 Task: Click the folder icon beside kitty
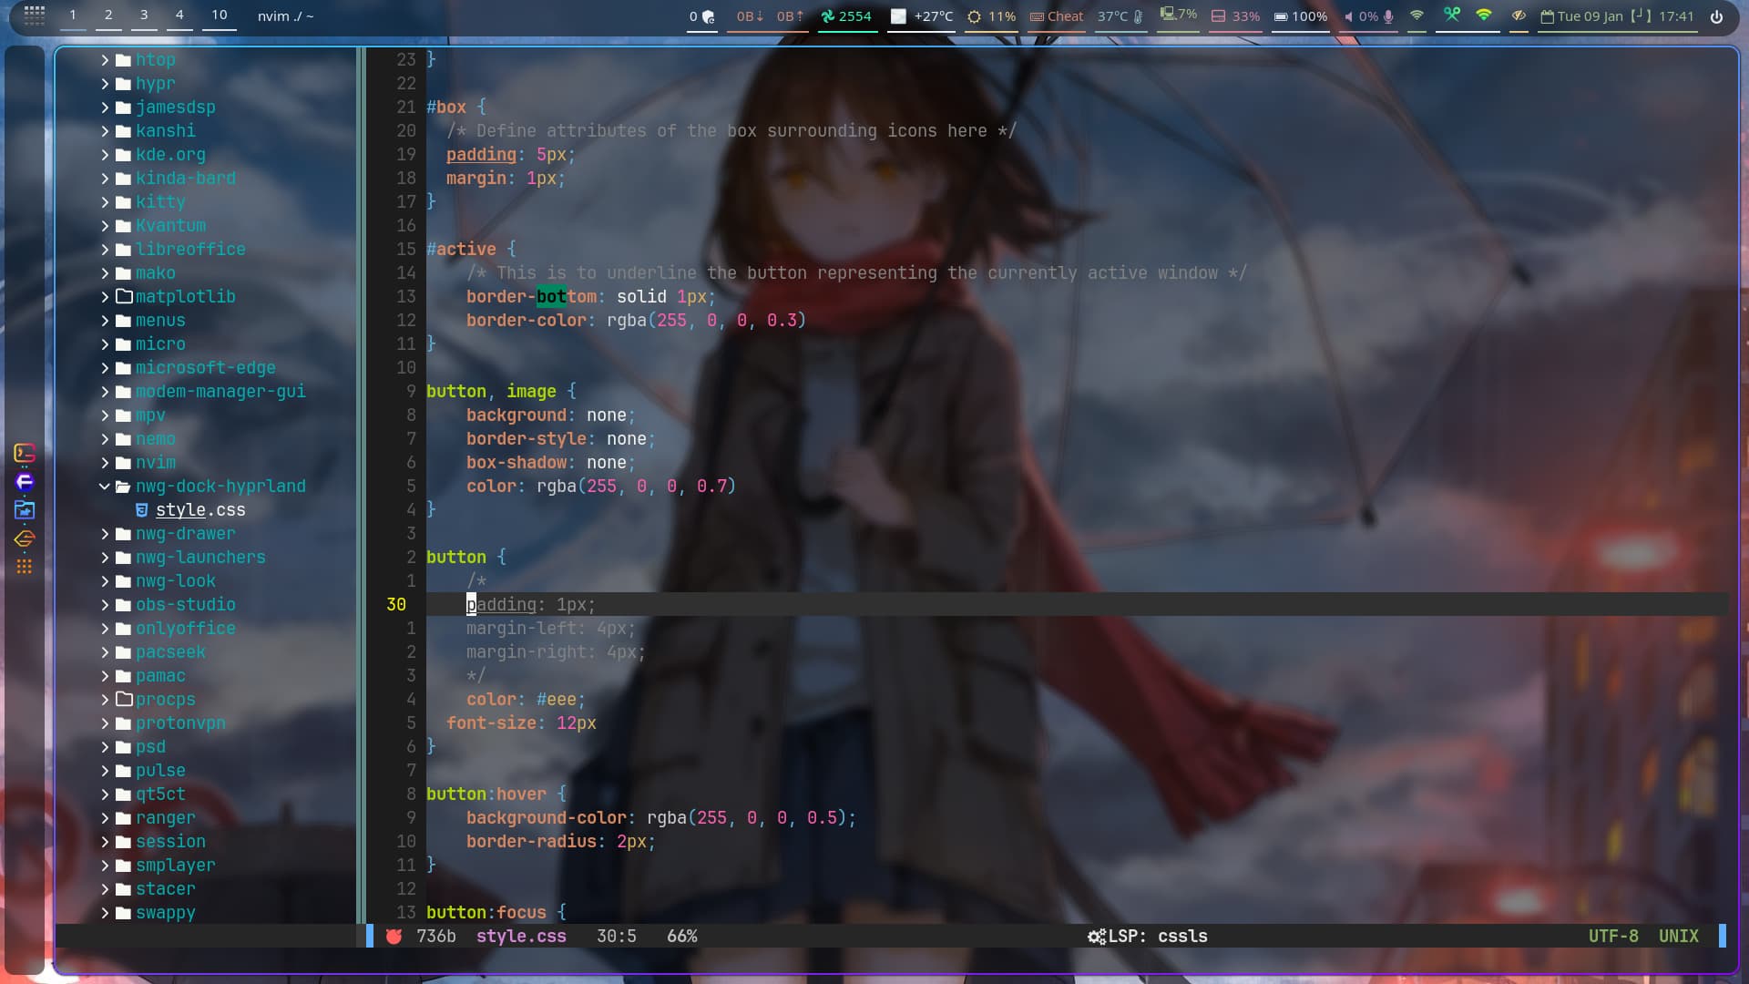coord(124,201)
